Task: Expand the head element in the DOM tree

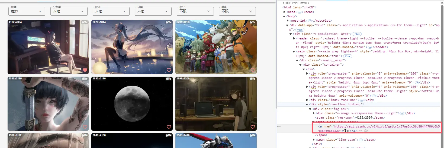Action: [x=284, y=12]
